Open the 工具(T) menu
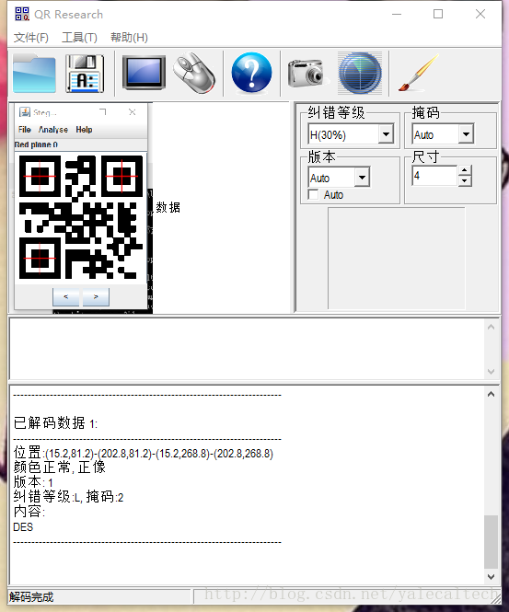Viewport: 509px width, 612px height. coord(80,38)
